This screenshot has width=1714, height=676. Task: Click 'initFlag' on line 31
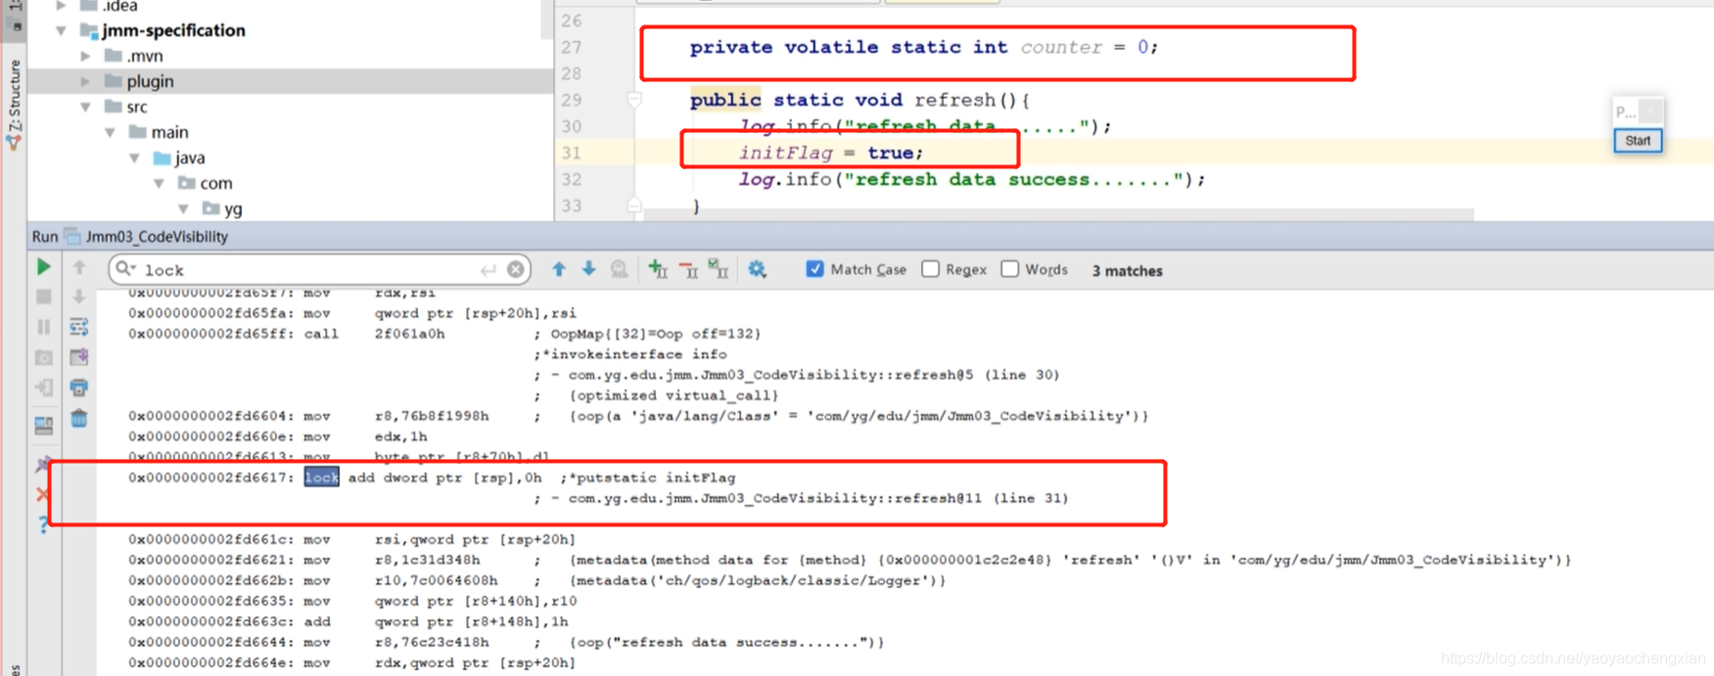point(785,153)
